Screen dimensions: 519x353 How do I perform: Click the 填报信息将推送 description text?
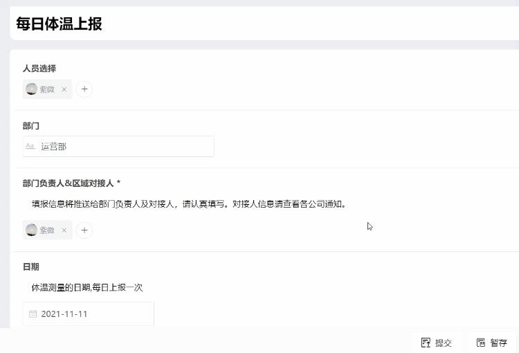pyautogui.click(x=188, y=204)
